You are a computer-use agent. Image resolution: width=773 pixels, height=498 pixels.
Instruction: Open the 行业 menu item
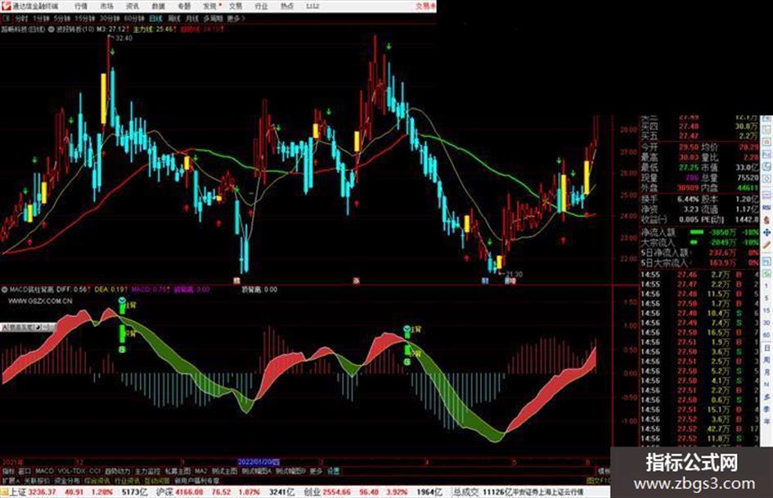261,7
